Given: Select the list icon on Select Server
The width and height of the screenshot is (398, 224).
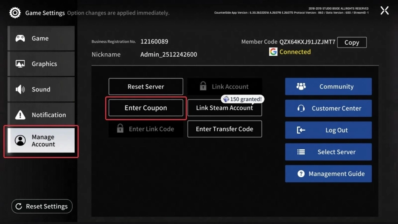Looking at the screenshot, I should pyautogui.click(x=300, y=152).
